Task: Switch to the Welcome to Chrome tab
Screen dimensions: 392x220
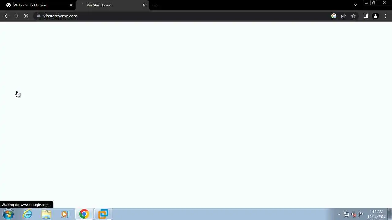Action: pyautogui.click(x=38, y=5)
